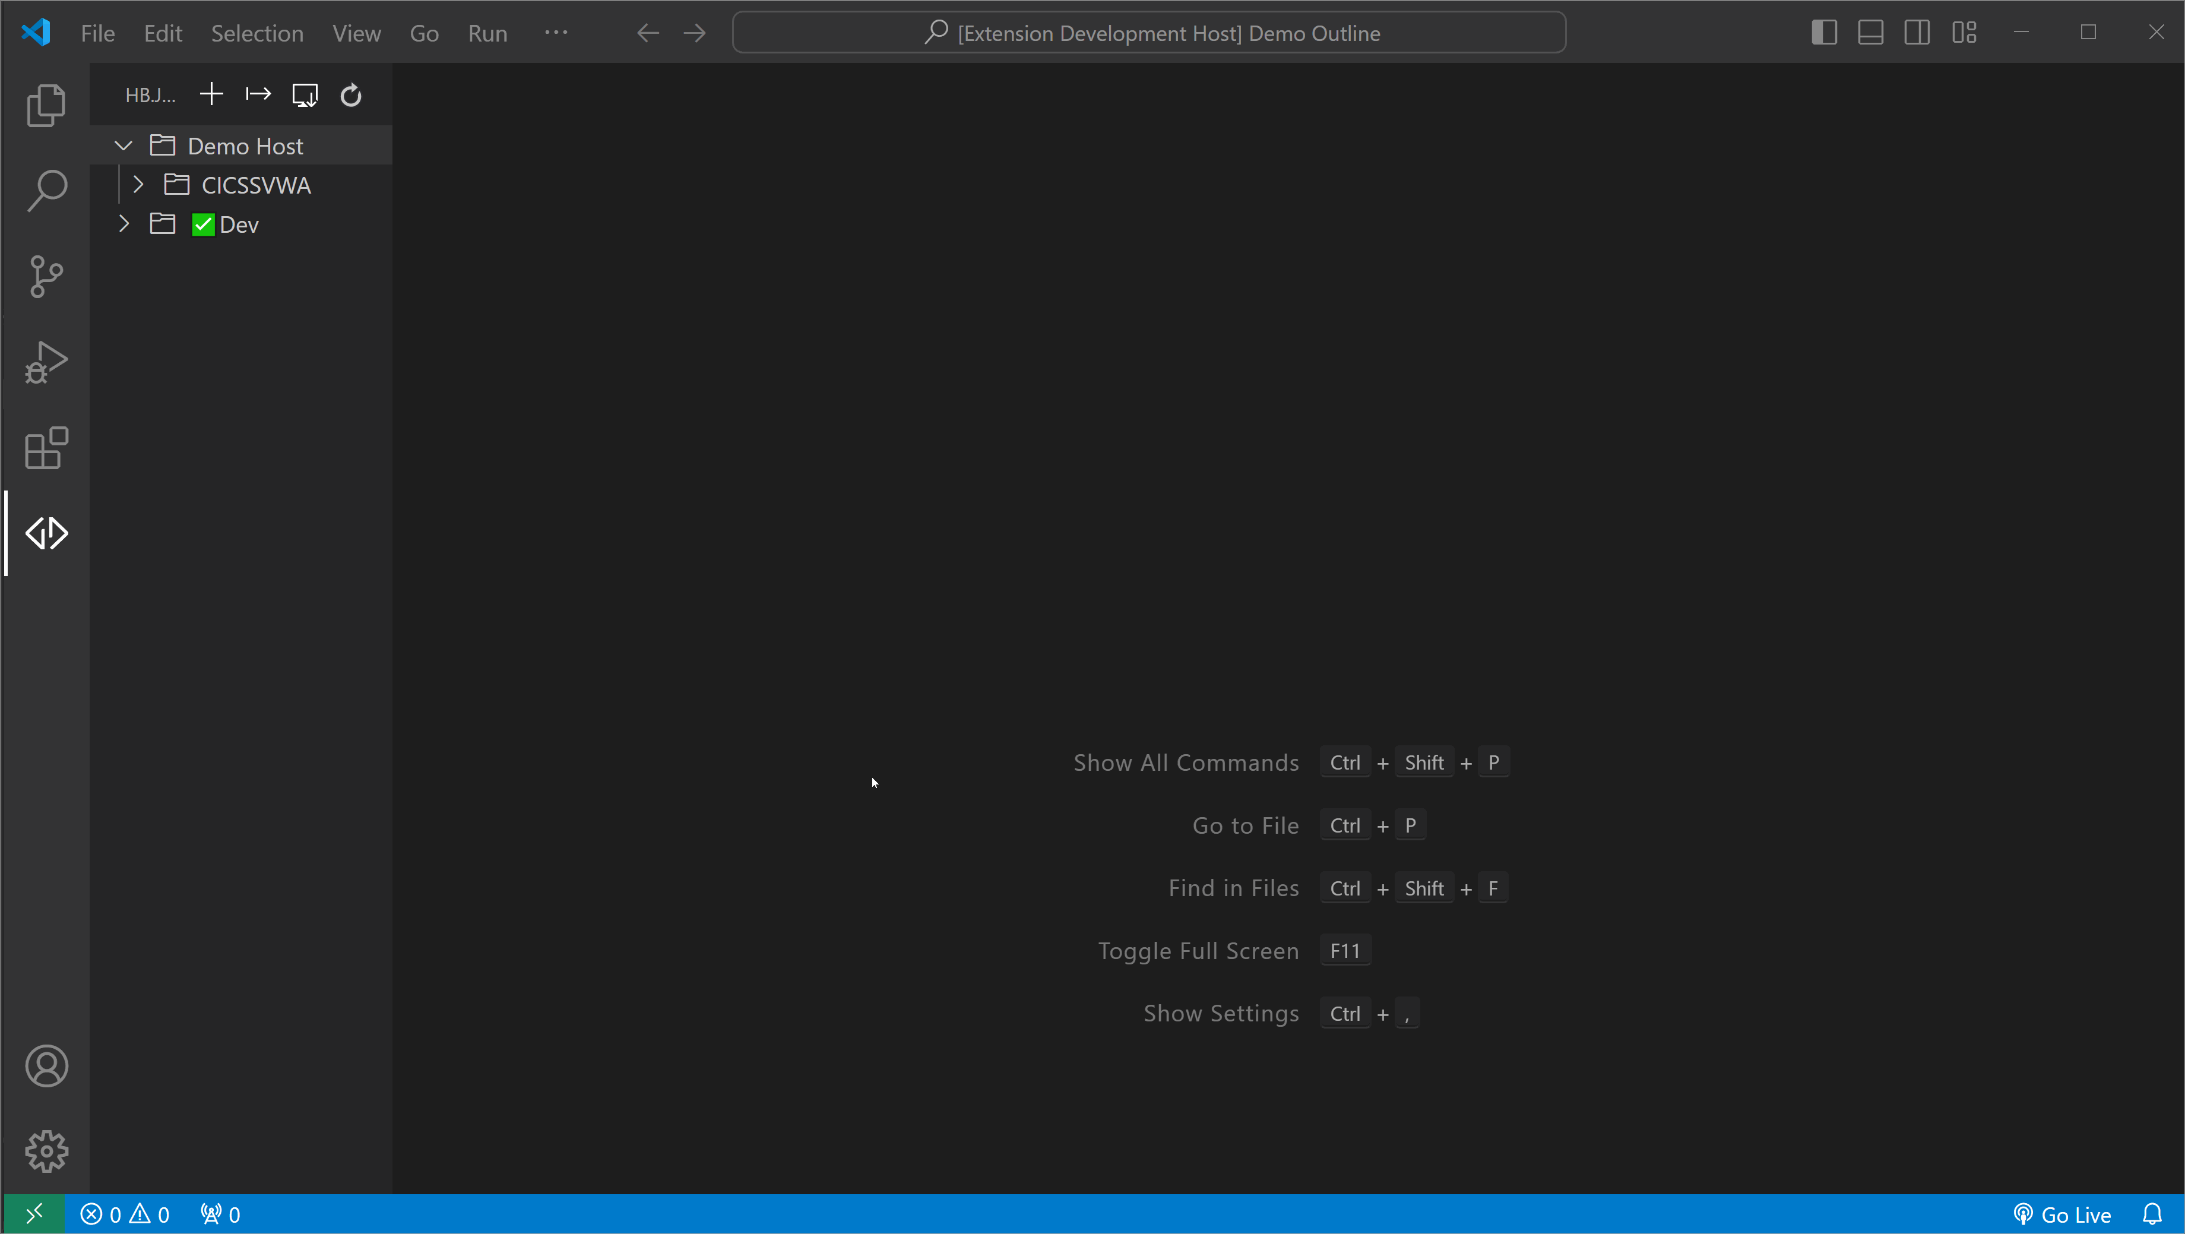Expand the Dev folder tree item
Image resolution: width=2185 pixels, height=1234 pixels.
126,224
